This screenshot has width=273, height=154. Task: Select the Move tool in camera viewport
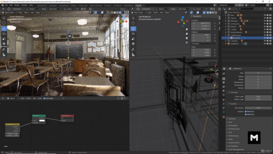pyautogui.click(x=4, y=29)
